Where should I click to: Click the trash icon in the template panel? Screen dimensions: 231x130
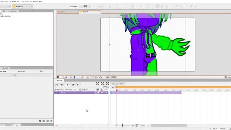coord(51,121)
